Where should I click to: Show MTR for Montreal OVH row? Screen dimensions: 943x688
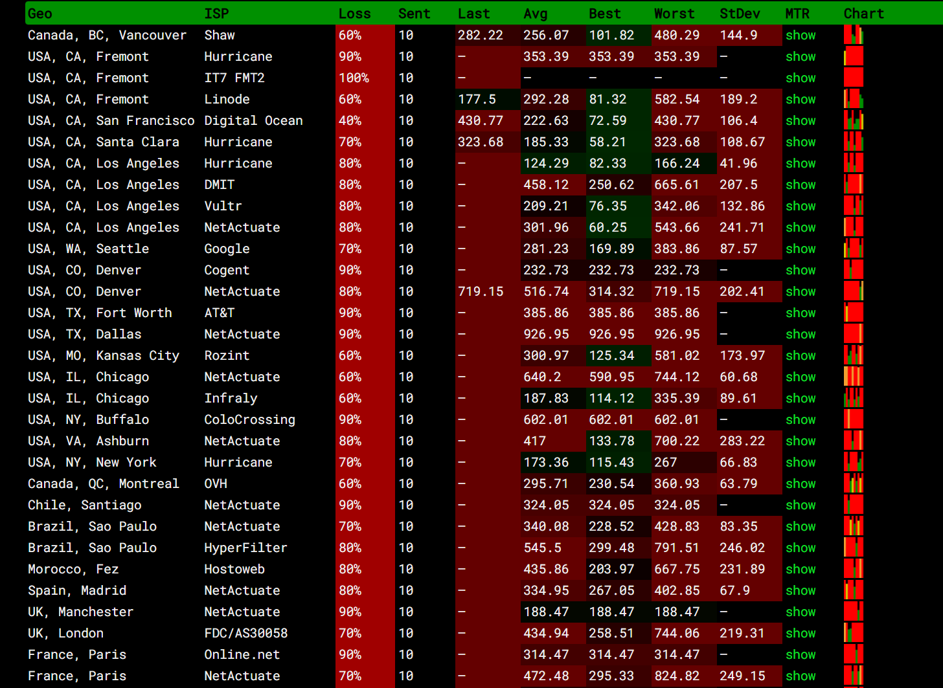tap(801, 483)
